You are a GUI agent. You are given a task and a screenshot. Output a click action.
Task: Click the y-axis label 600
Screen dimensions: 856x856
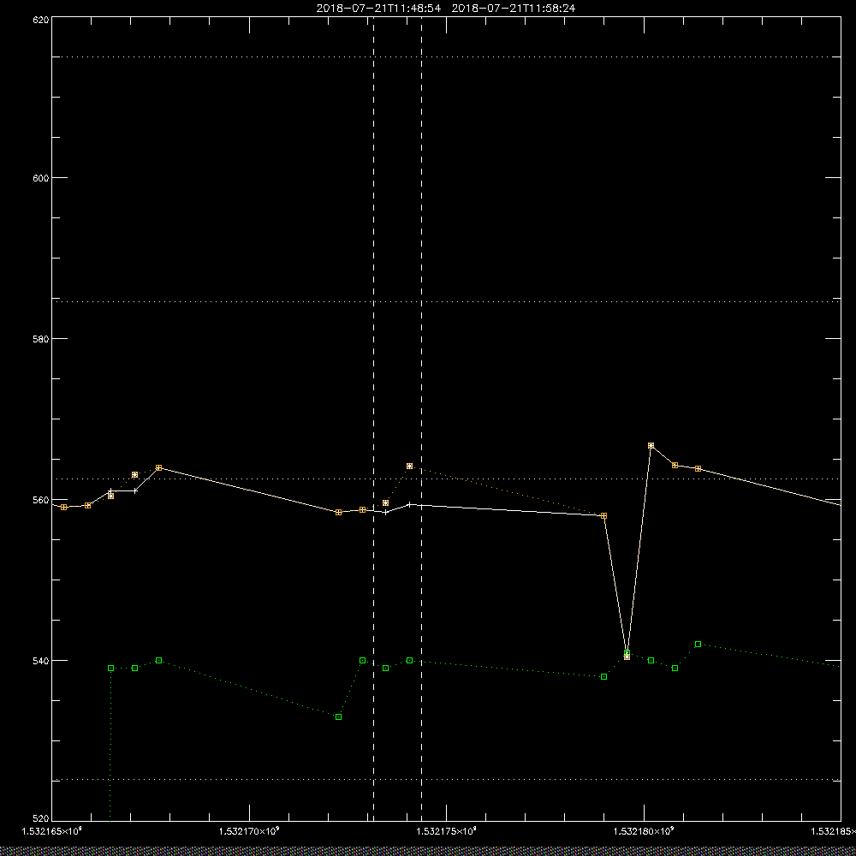[x=41, y=178]
